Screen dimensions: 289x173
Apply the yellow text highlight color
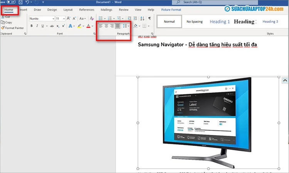click(x=79, y=26)
